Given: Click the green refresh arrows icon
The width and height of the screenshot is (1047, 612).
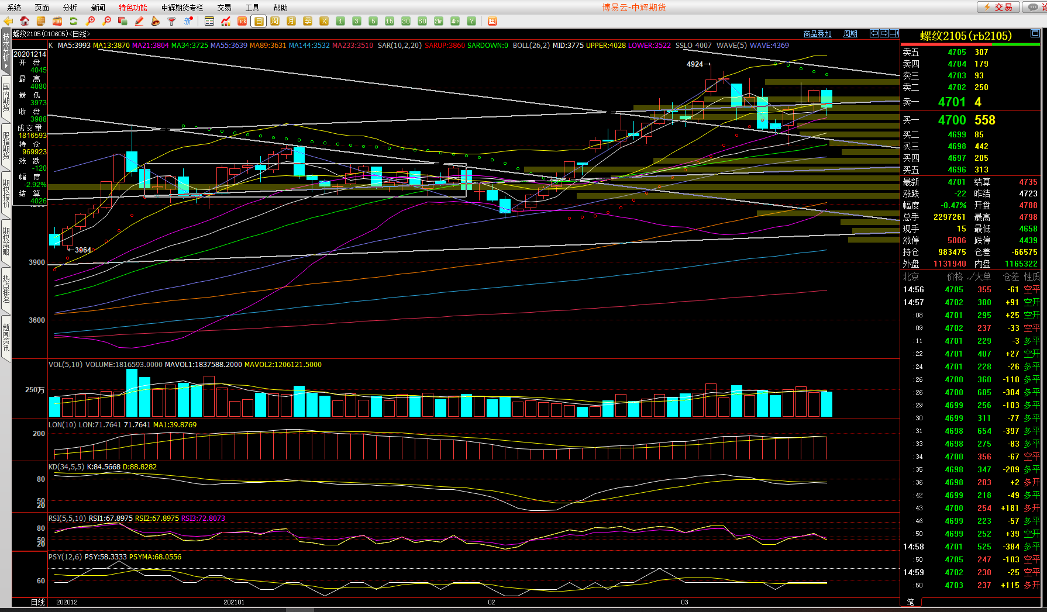Looking at the screenshot, I should tap(74, 21).
